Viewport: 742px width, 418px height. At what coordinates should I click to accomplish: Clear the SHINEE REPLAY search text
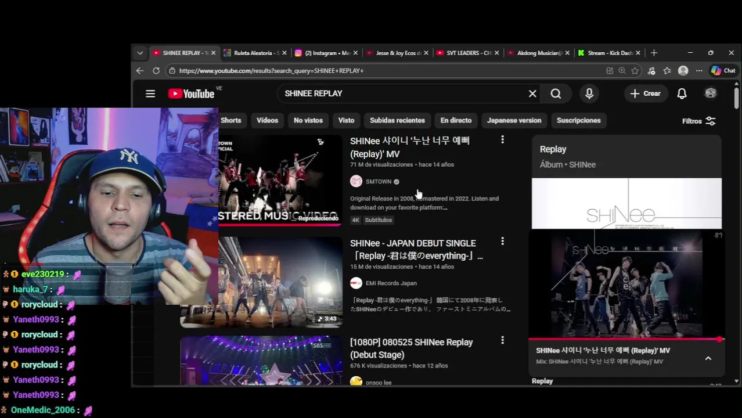[x=532, y=93]
